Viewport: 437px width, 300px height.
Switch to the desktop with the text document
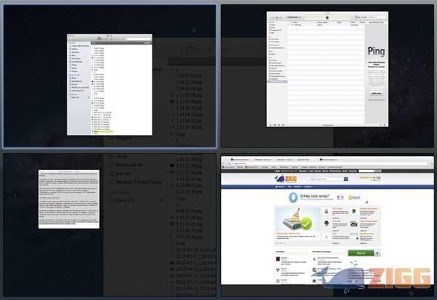[x=109, y=225]
